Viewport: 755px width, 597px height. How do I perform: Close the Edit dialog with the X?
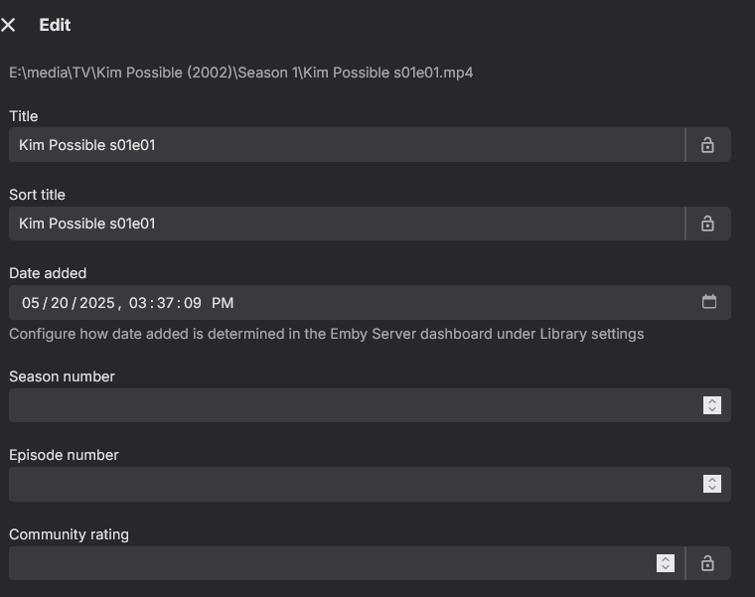pyautogui.click(x=9, y=25)
